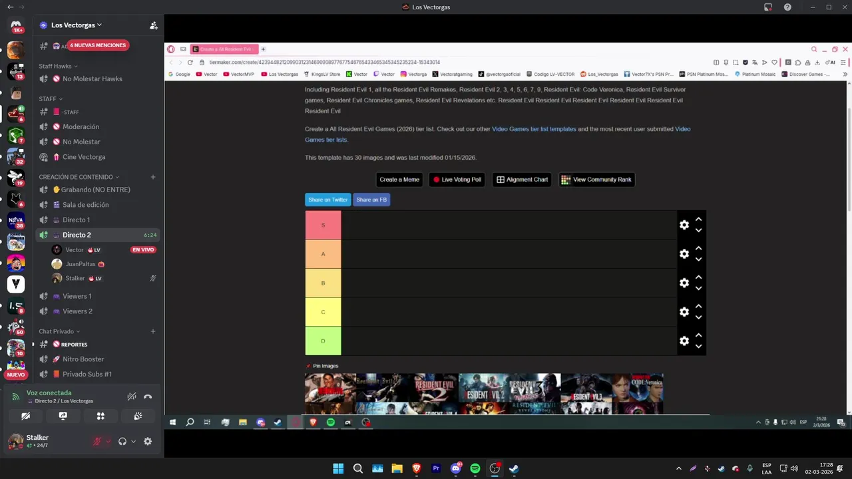Open the REPORTES text channel

pyautogui.click(x=98, y=344)
